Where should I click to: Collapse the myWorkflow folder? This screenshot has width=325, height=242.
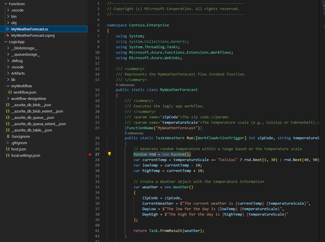7,85
